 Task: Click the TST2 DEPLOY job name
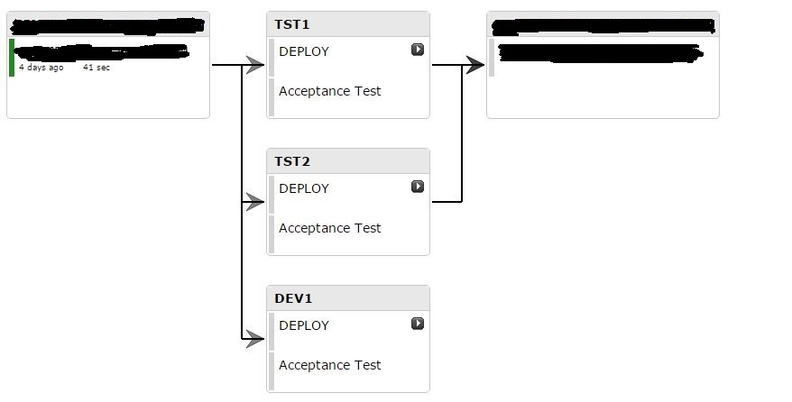click(304, 188)
